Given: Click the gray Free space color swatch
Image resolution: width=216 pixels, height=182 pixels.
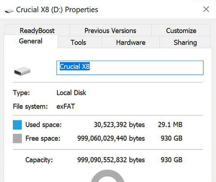Looking at the screenshot, I should pyautogui.click(x=17, y=138).
